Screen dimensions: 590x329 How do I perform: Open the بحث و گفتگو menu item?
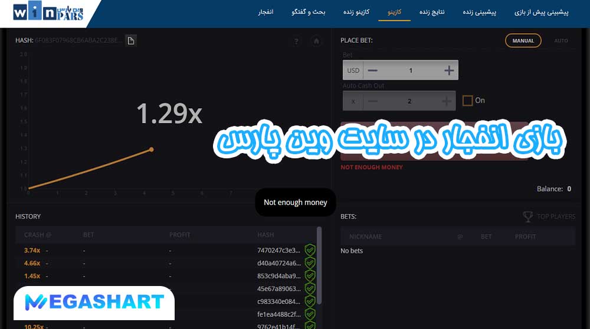click(x=308, y=12)
